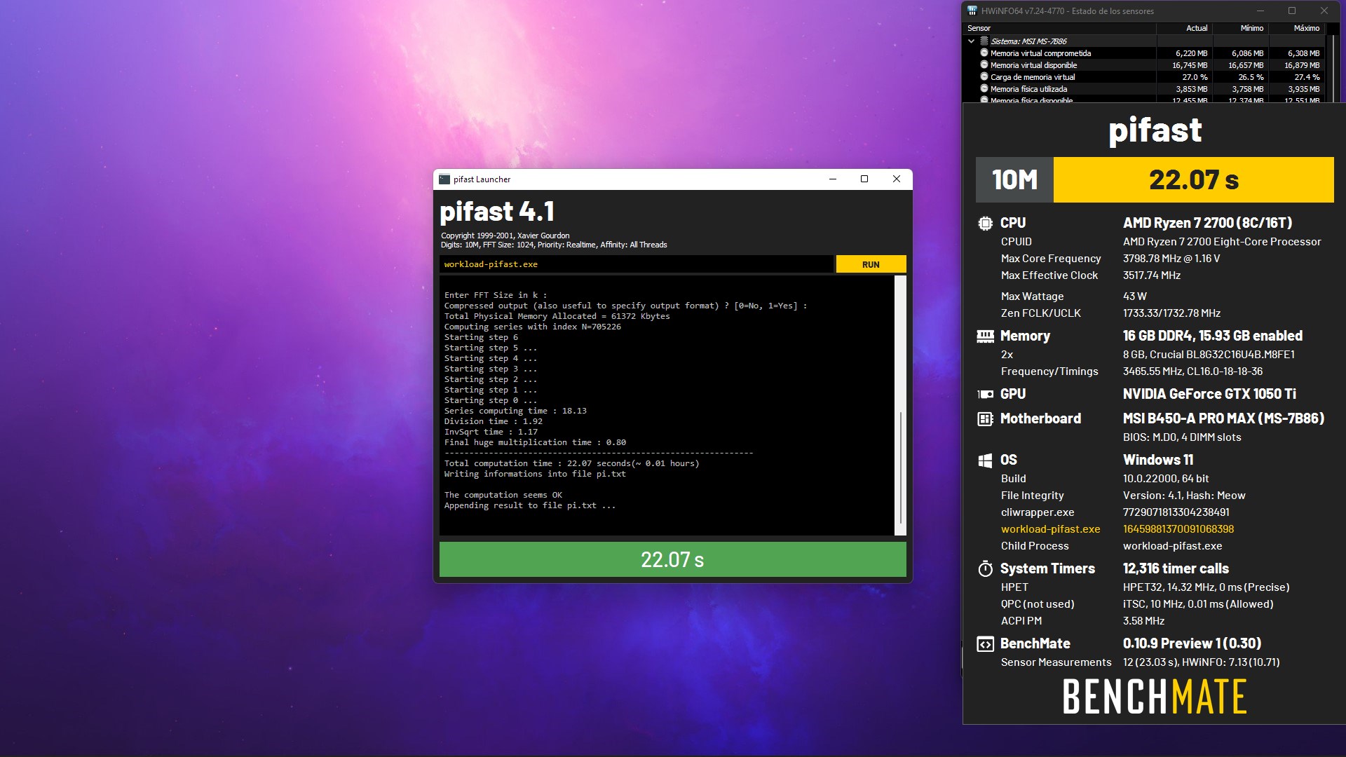Image resolution: width=1346 pixels, height=757 pixels.
Task: Click the workload-pifast.exe input field
Action: [x=637, y=264]
